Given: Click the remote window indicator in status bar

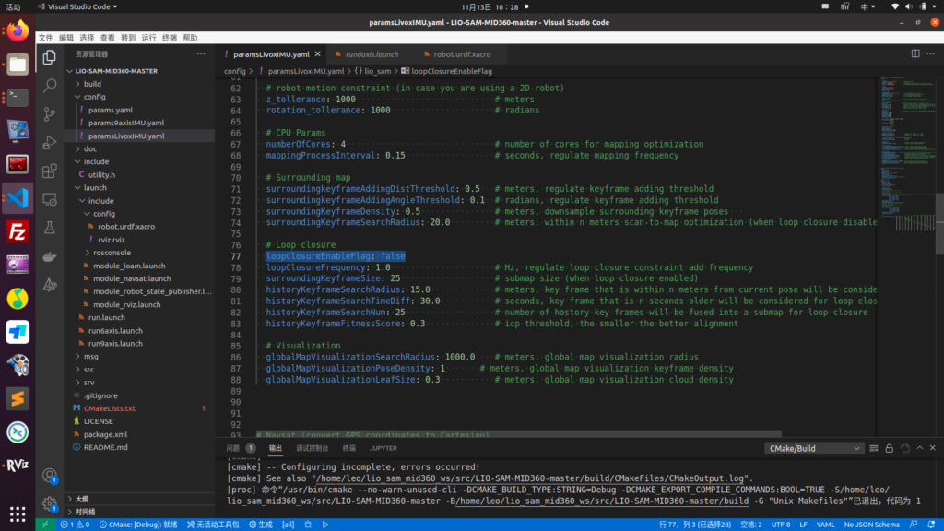Looking at the screenshot, I should (x=45, y=525).
